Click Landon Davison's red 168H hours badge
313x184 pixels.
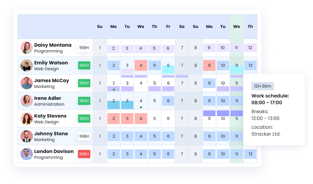coord(84,154)
